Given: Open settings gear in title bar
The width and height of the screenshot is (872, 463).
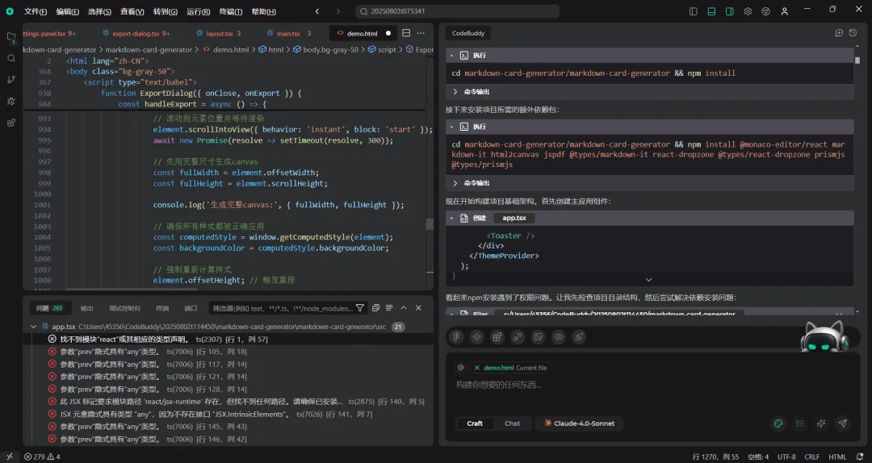Looking at the screenshot, I should [748, 11].
